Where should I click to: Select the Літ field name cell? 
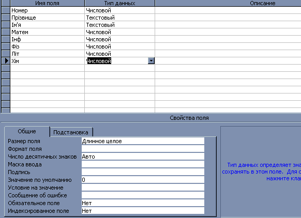point(47,54)
